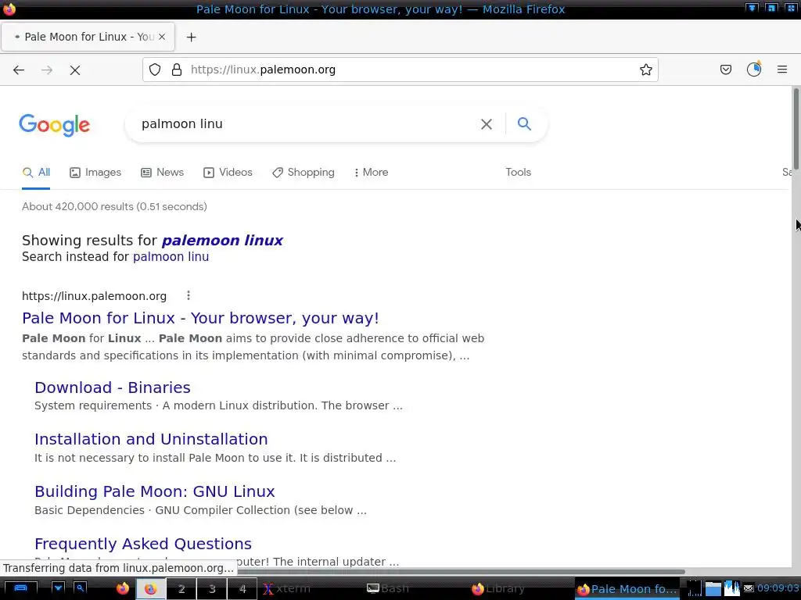
Task: Click the first Firefox launcher icon in taskbar
Action: pyautogui.click(x=123, y=589)
